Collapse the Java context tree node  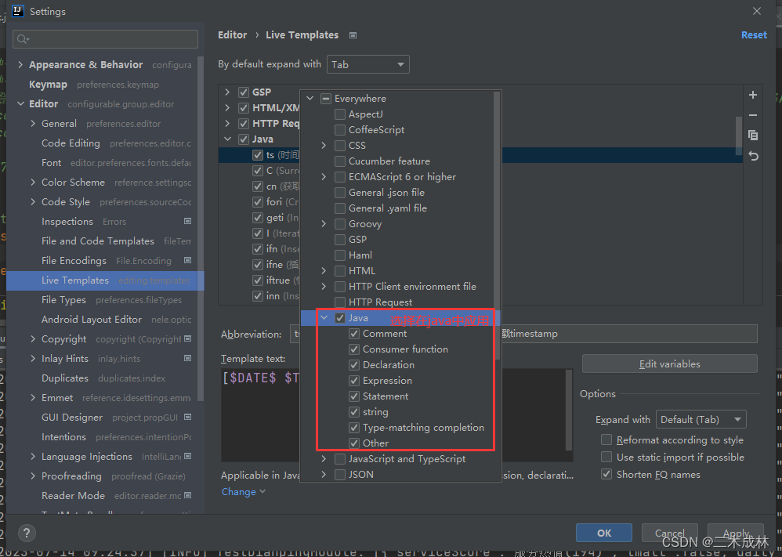[x=324, y=317]
